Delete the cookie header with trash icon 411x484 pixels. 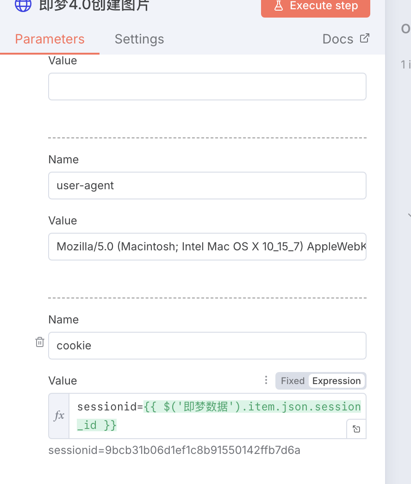click(x=40, y=342)
